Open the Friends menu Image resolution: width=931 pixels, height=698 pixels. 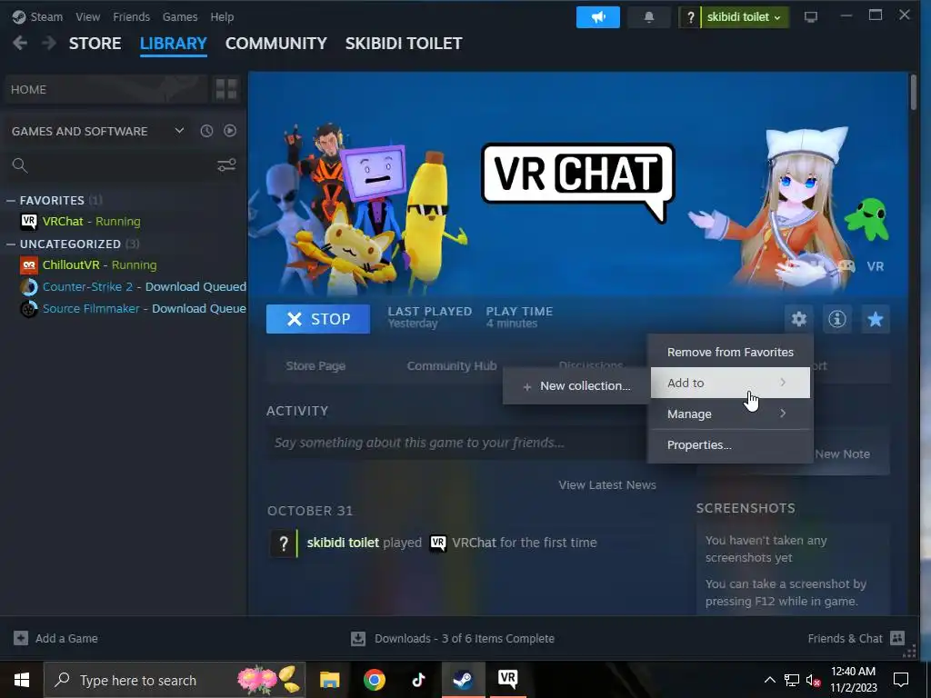pos(131,16)
